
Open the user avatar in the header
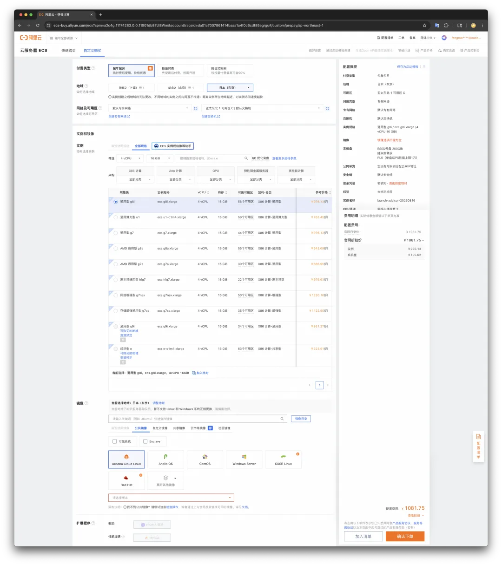(444, 38)
